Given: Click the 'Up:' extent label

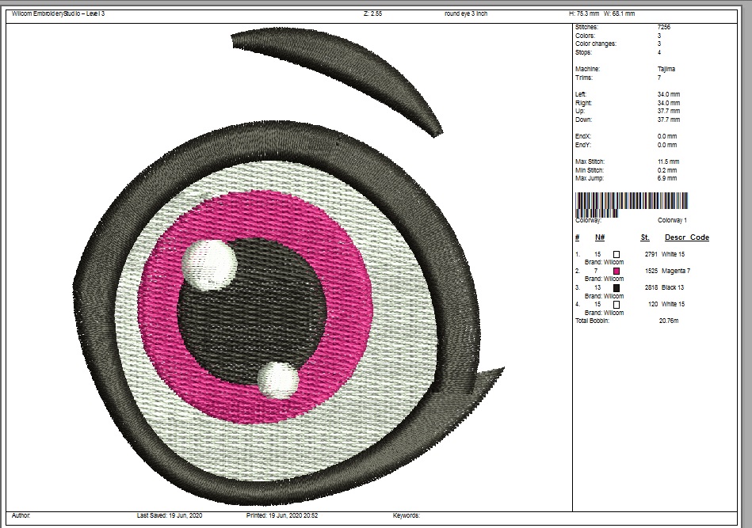Looking at the screenshot, I should 580,111.
